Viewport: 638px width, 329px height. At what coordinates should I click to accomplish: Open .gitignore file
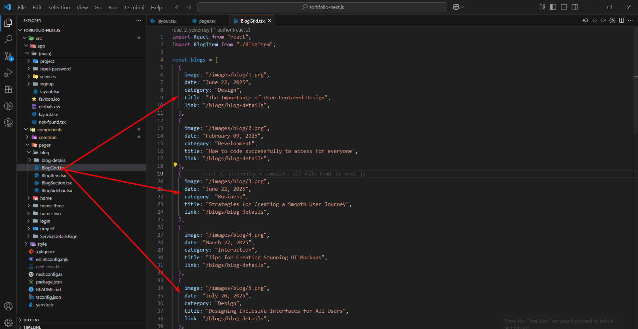(x=81, y=252)
